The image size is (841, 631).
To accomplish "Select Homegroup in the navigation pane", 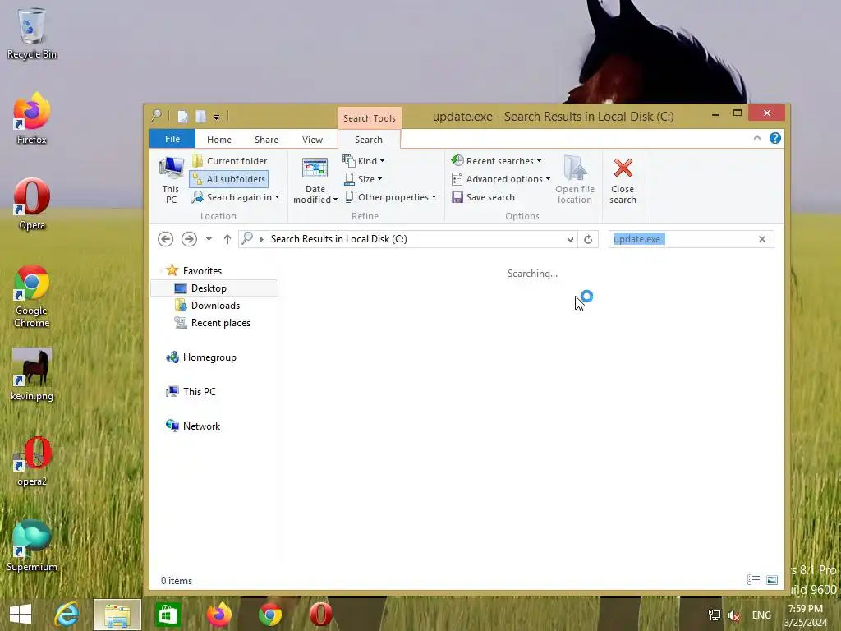I will click(201, 357).
